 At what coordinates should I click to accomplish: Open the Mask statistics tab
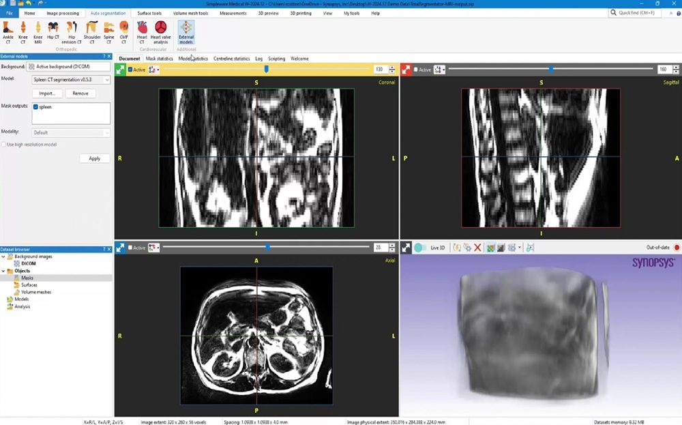coord(159,59)
